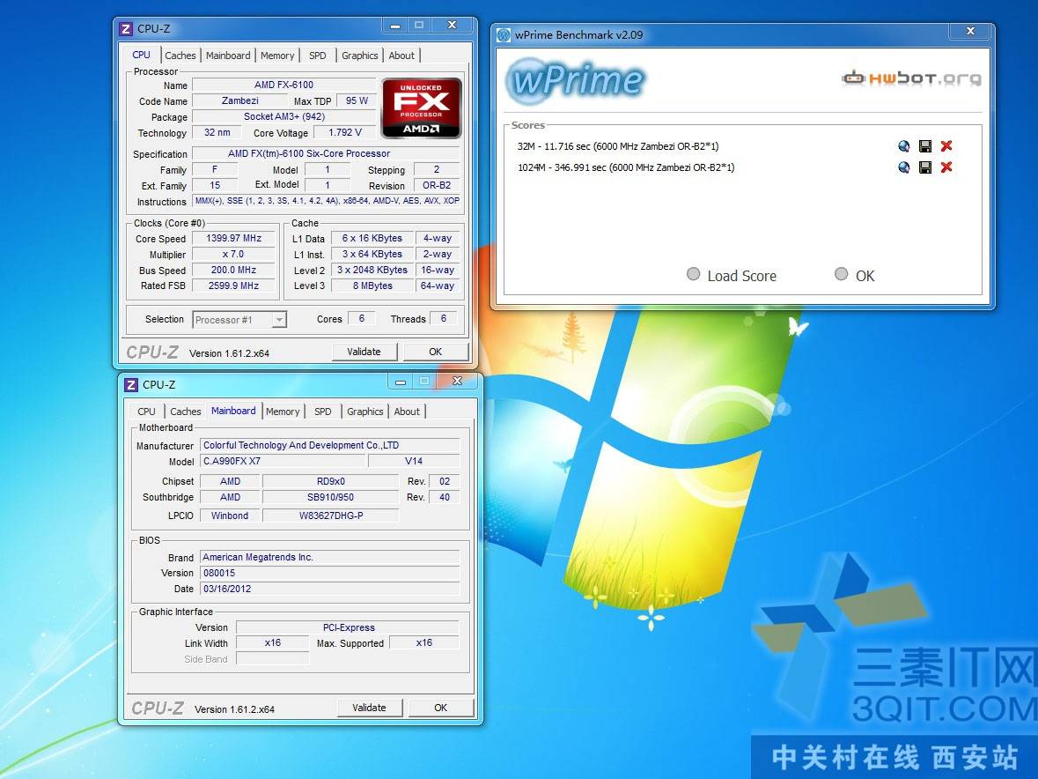Click the SB910/950 southbridge field
This screenshot has height=779, width=1038.
pos(331,497)
